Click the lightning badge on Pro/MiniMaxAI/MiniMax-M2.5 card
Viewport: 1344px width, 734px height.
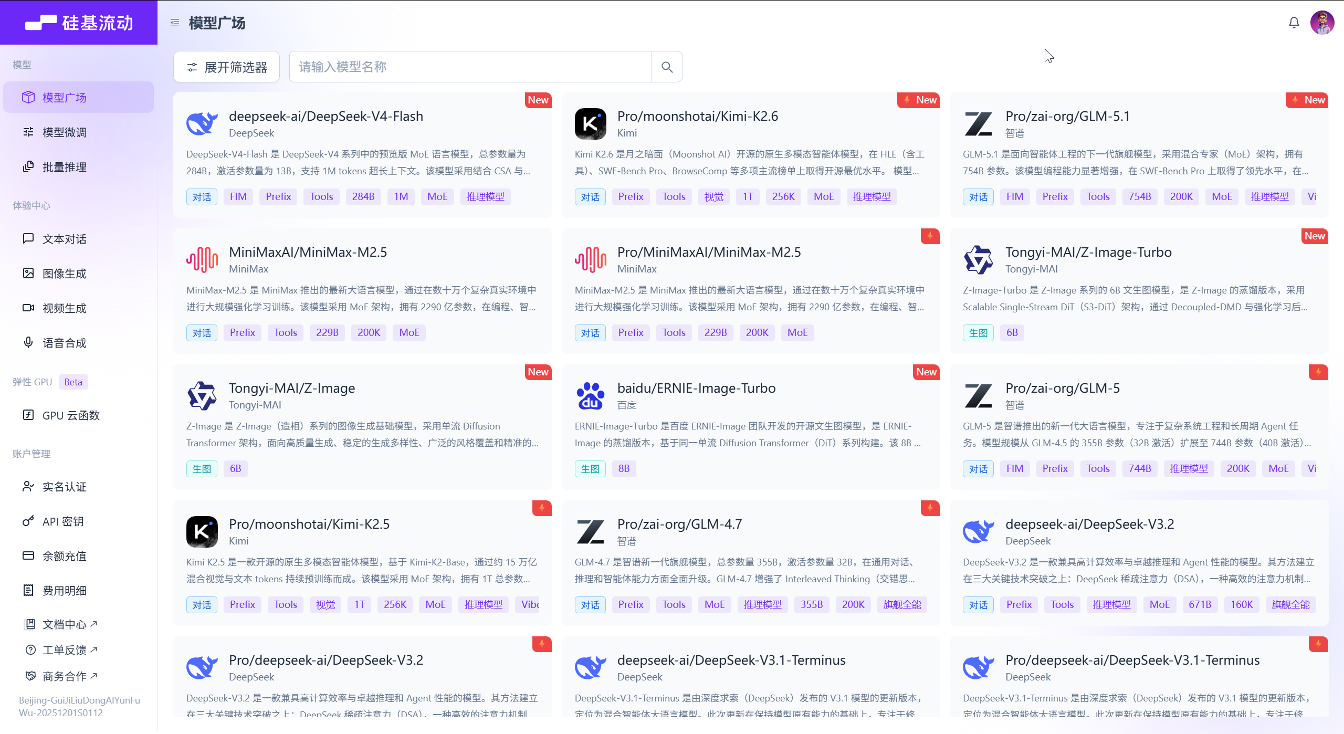(x=930, y=236)
